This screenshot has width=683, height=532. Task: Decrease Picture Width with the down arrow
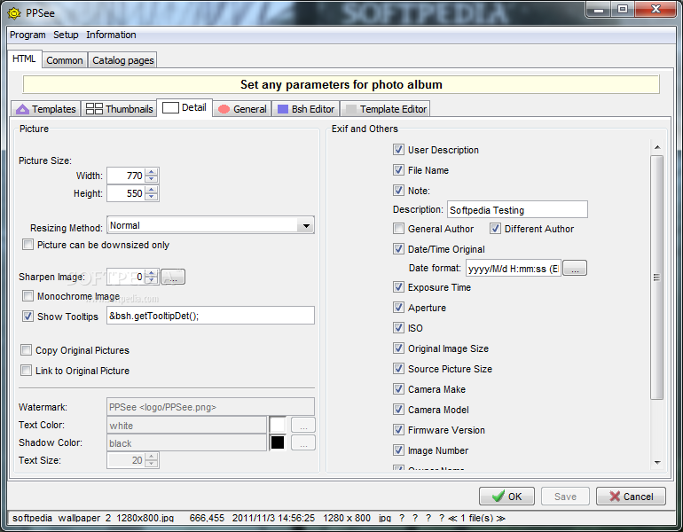[151, 179]
